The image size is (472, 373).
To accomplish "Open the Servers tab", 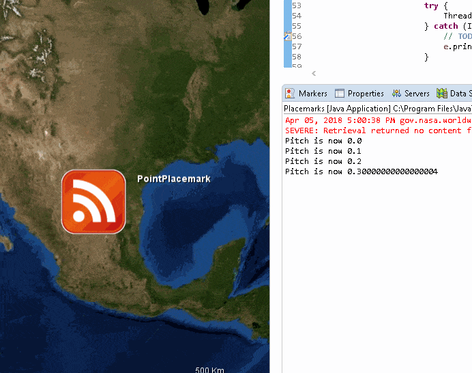I will [411, 94].
